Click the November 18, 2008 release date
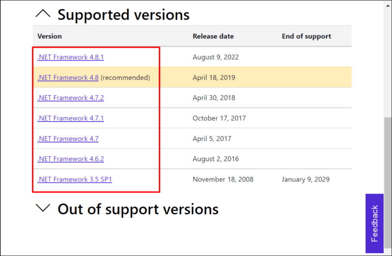The height and width of the screenshot is (256, 392). pyautogui.click(x=223, y=179)
